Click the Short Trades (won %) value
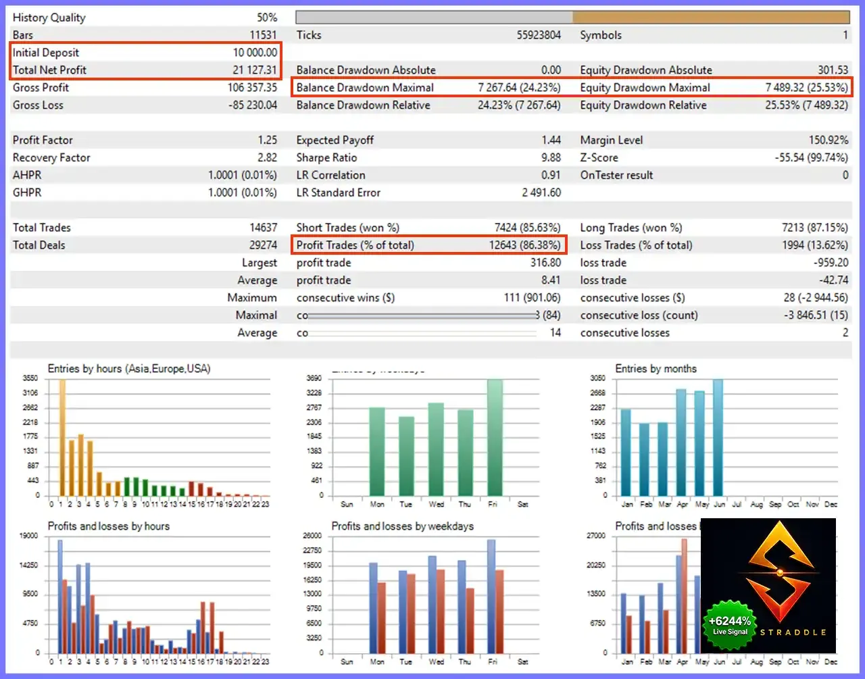 point(528,228)
